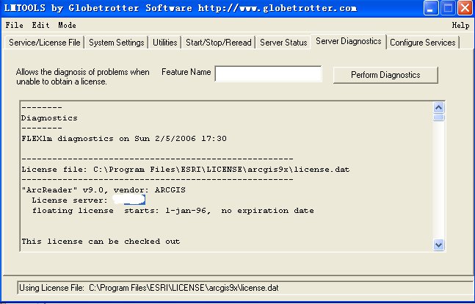475x304 pixels.
Task: Minimize the LMTOOLS window
Action: [430, 8]
